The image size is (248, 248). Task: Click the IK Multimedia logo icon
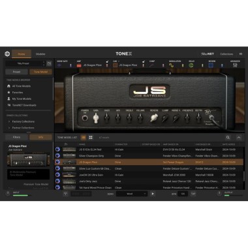tap(7, 54)
